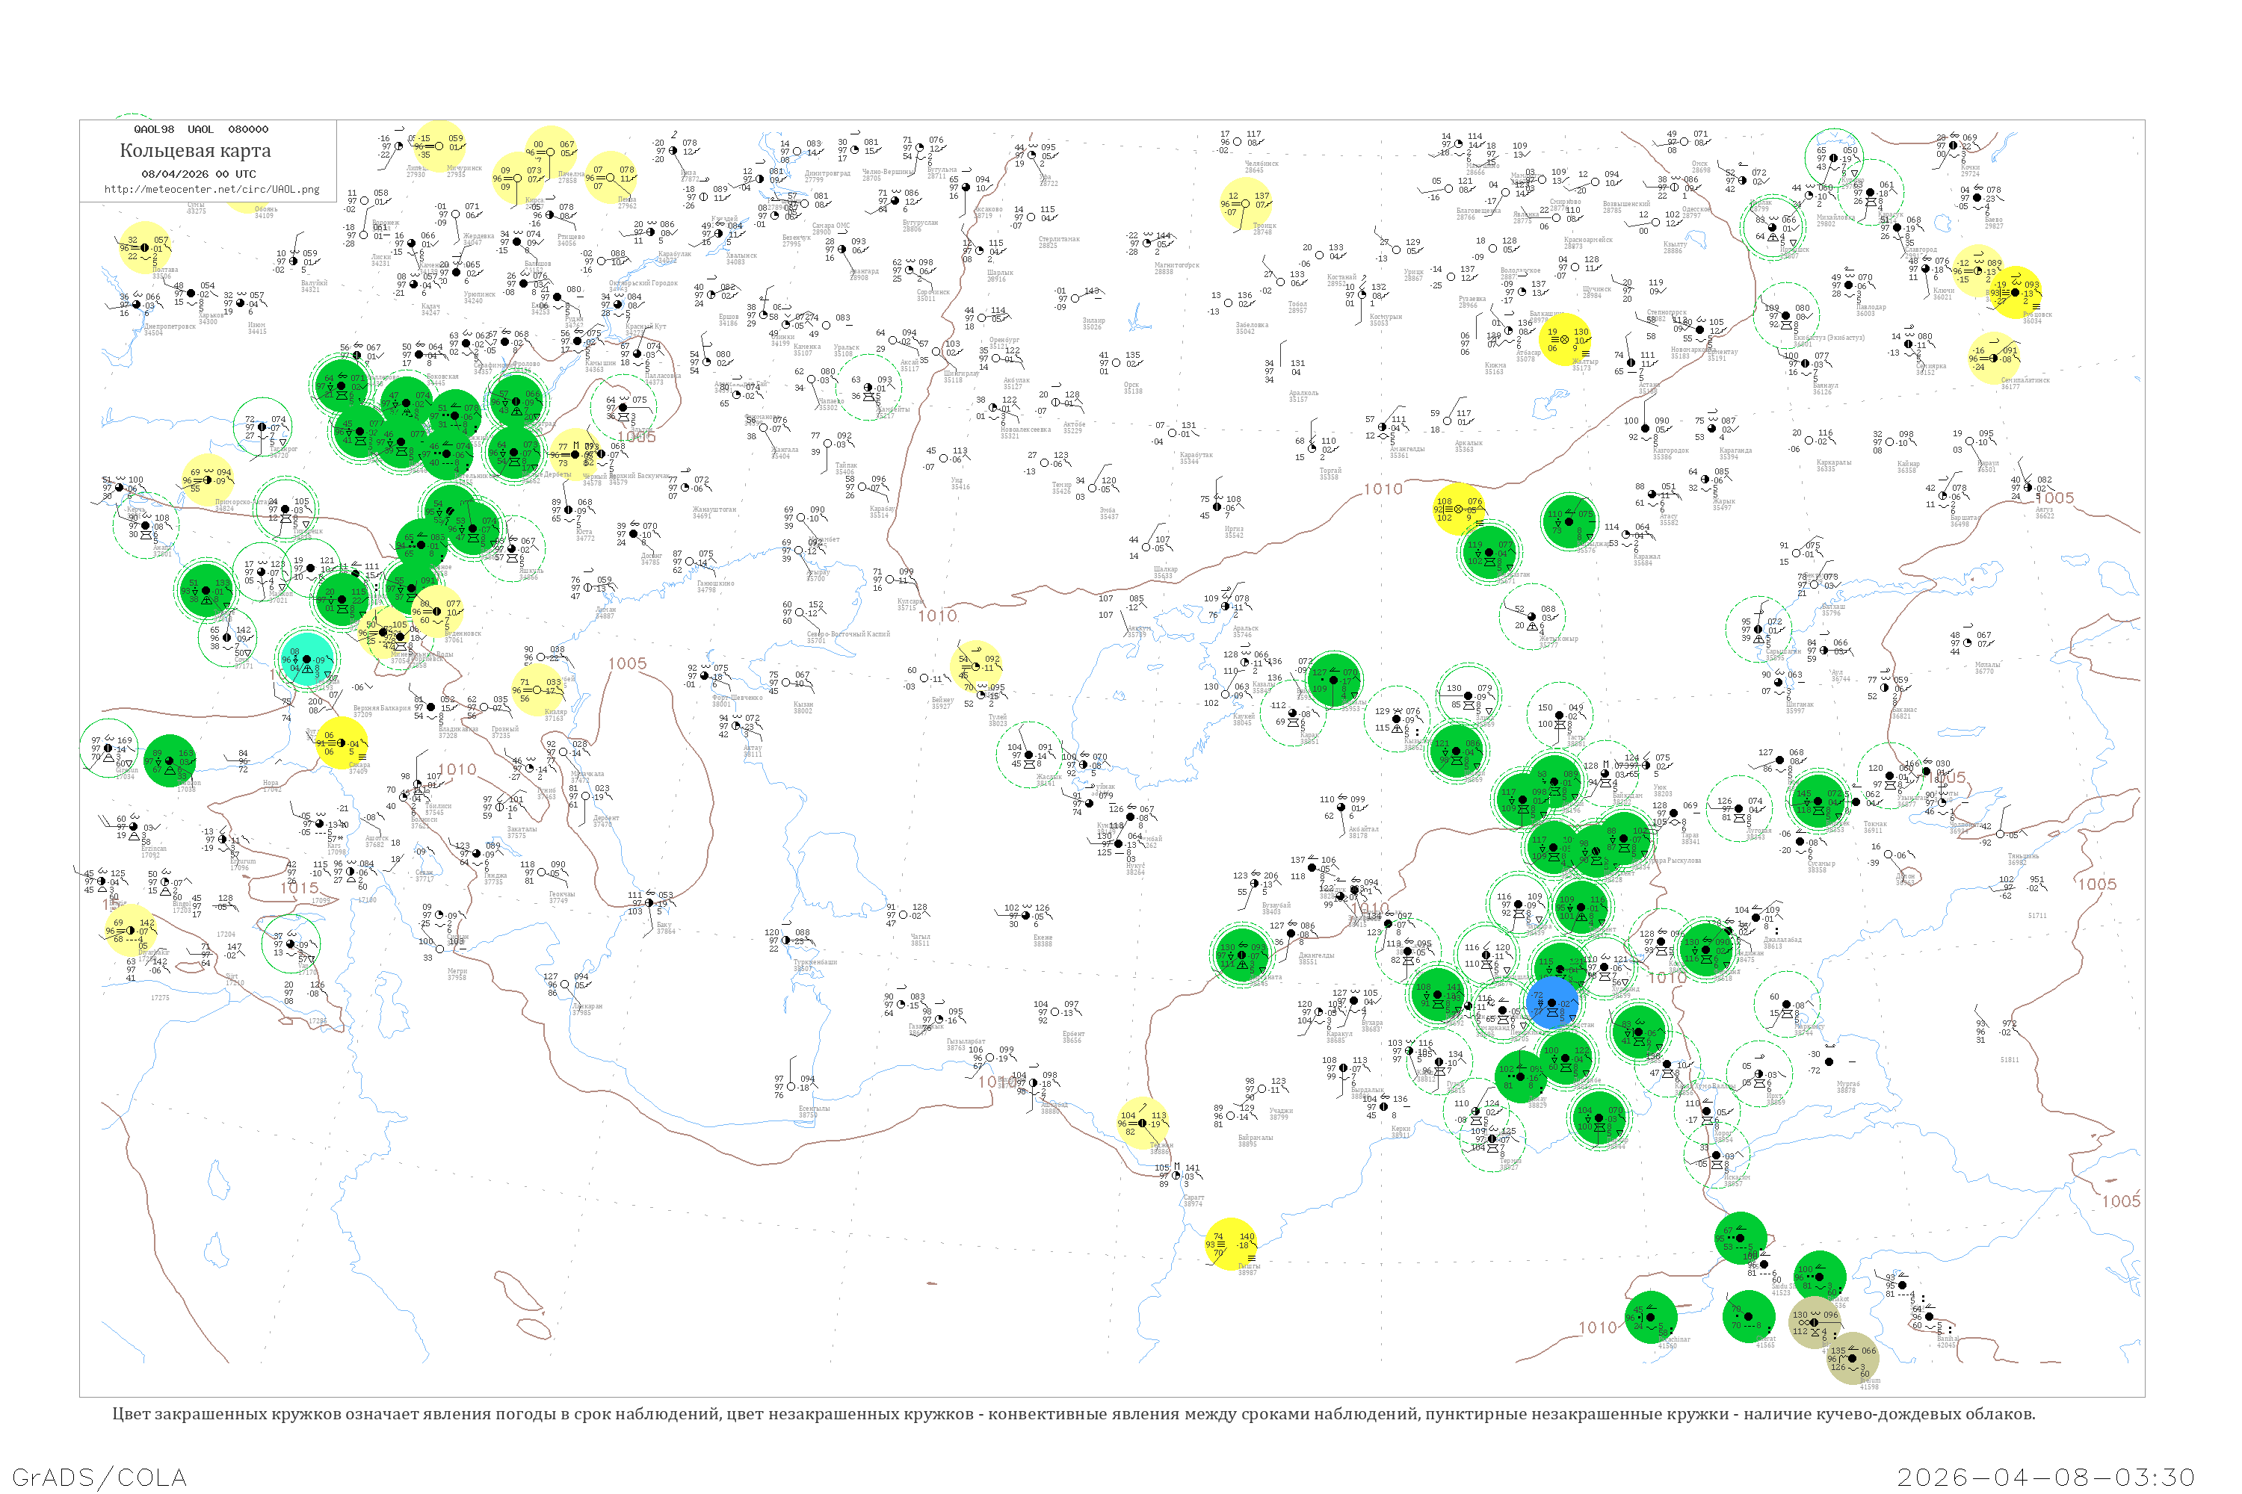Click the 1015 isobar label
This screenshot has width=2242, height=1494.
click(300, 888)
